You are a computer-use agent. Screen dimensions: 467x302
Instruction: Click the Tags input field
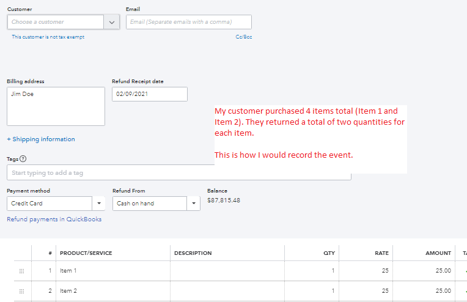[178, 173]
